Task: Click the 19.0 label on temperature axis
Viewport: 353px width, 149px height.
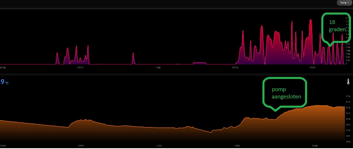Action: 348,142
